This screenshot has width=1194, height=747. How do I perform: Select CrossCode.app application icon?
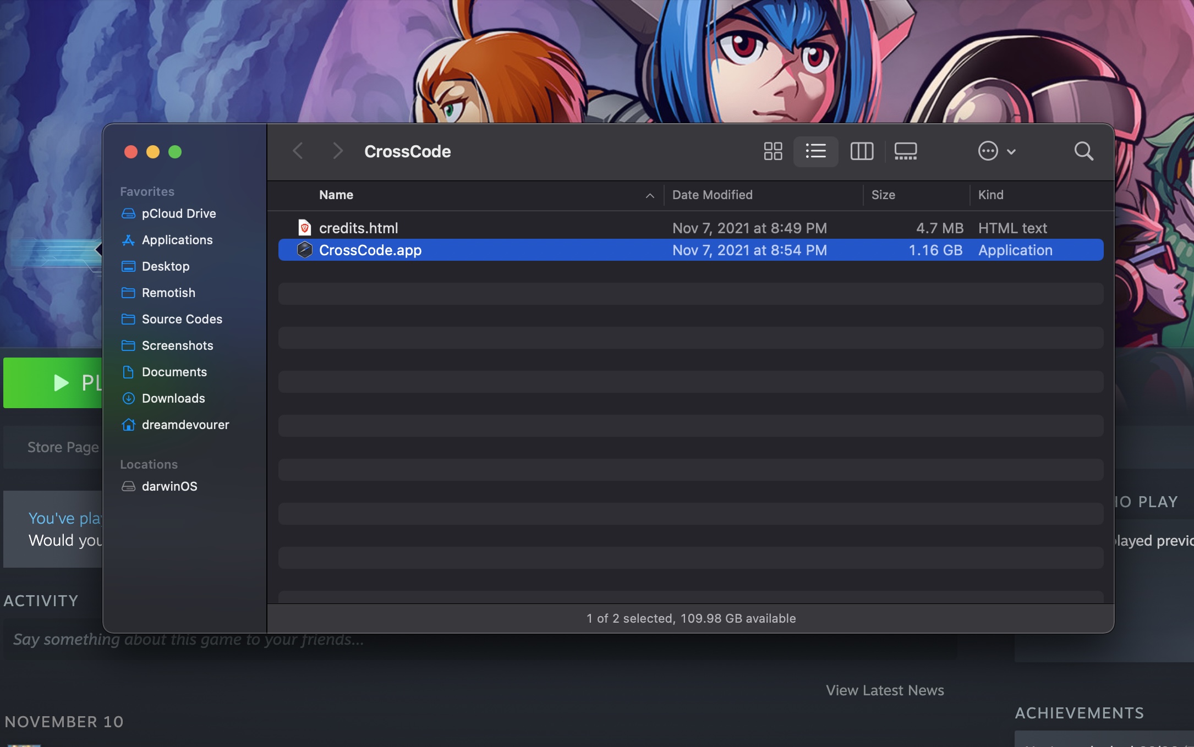pos(305,250)
